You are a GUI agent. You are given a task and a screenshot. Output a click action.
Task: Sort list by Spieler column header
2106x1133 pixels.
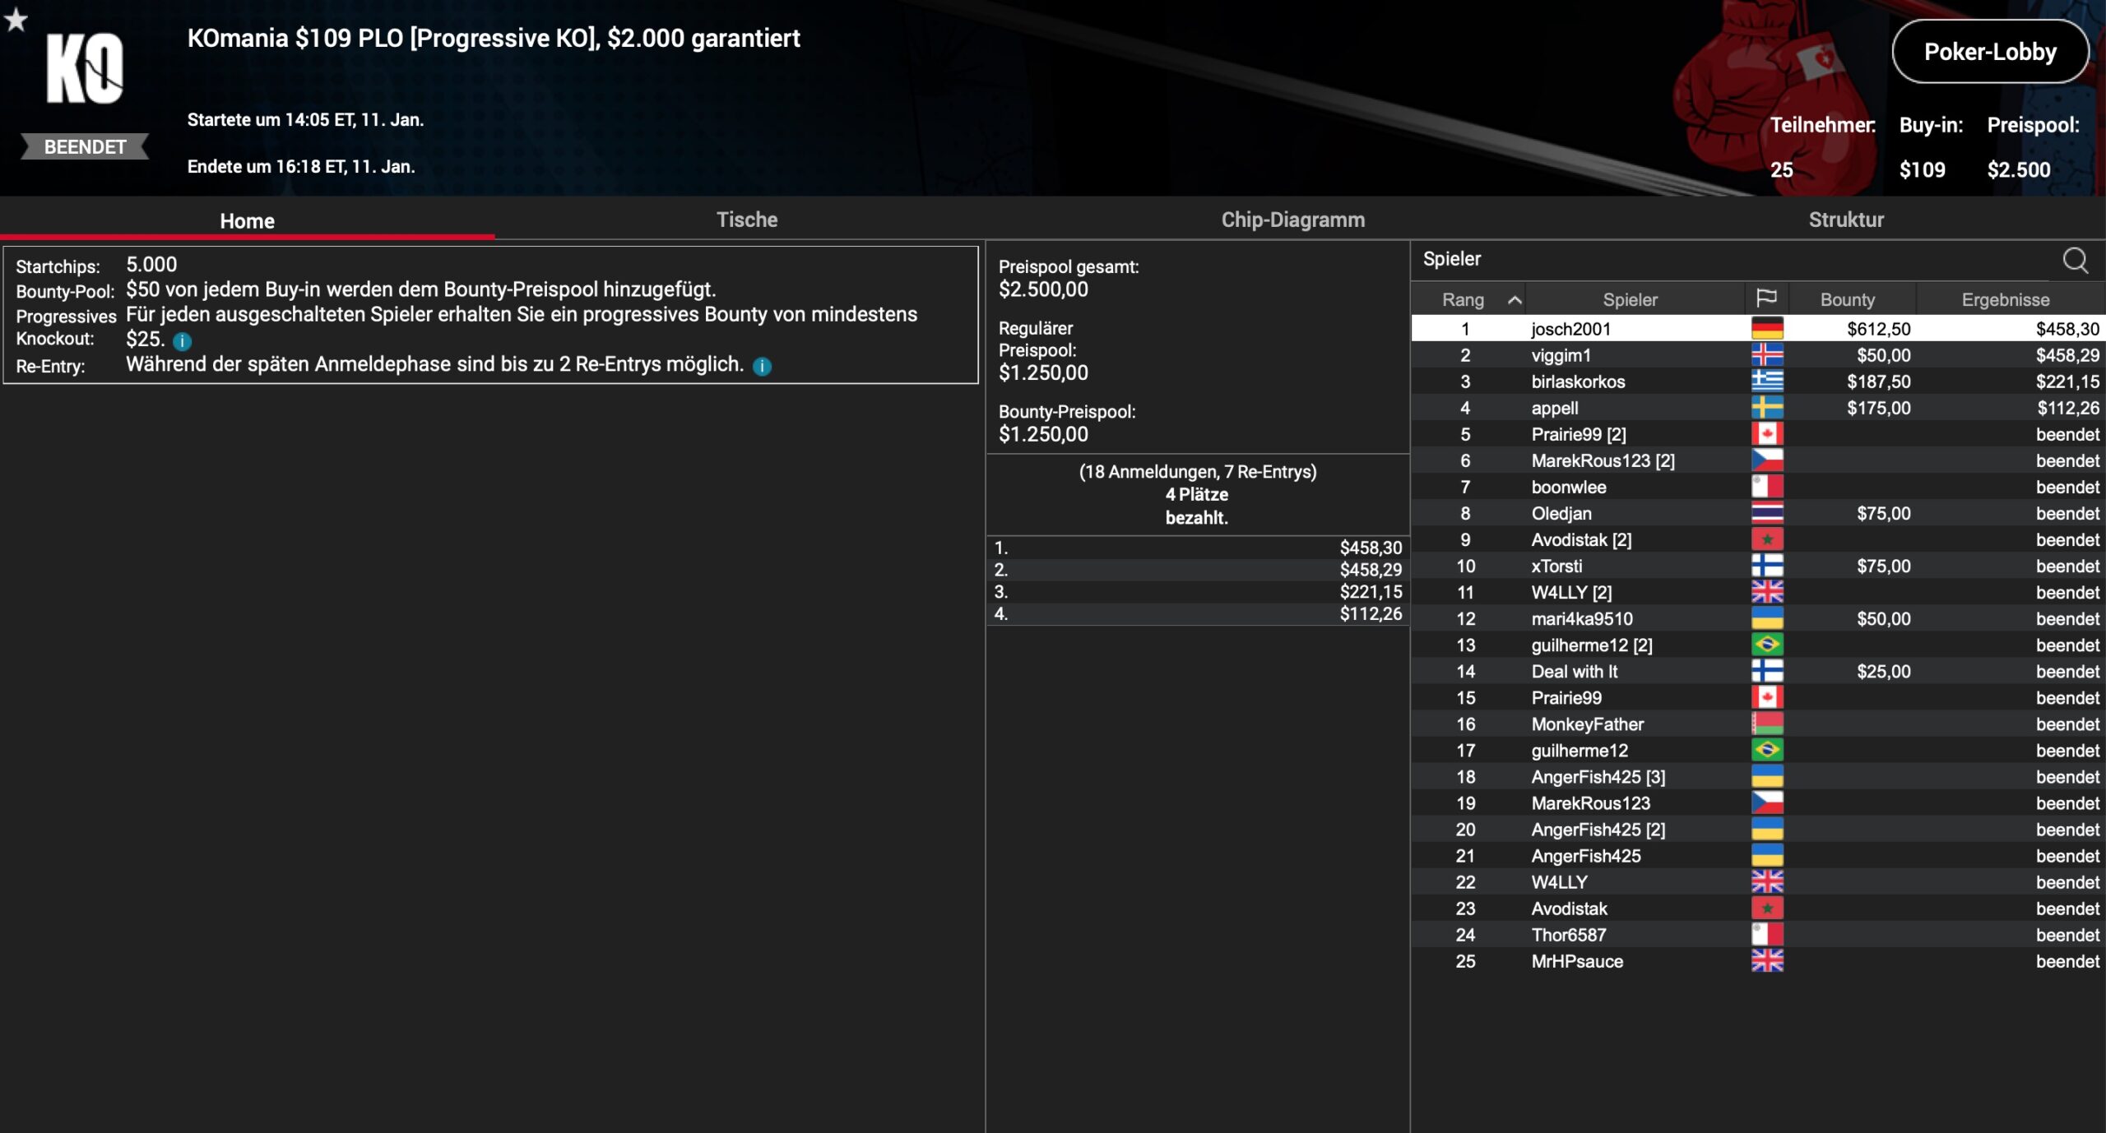1630,299
